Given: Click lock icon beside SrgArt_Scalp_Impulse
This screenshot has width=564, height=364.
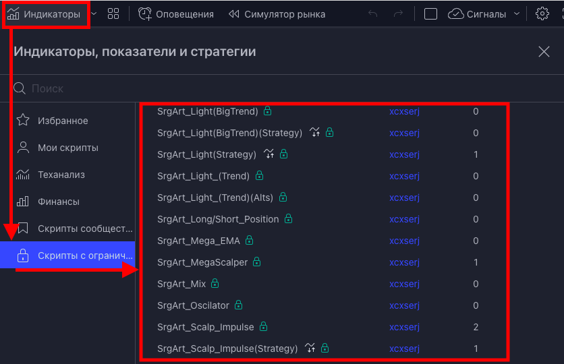Looking at the screenshot, I should (x=263, y=326).
